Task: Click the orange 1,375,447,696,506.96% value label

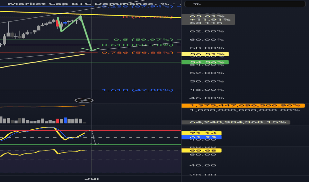Action: click(x=243, y=106)
